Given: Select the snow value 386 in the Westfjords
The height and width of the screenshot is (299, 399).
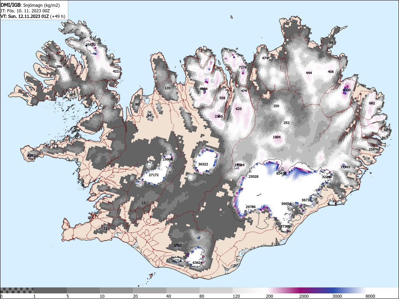Looking at the screenshot, I should tap(59, 67).
